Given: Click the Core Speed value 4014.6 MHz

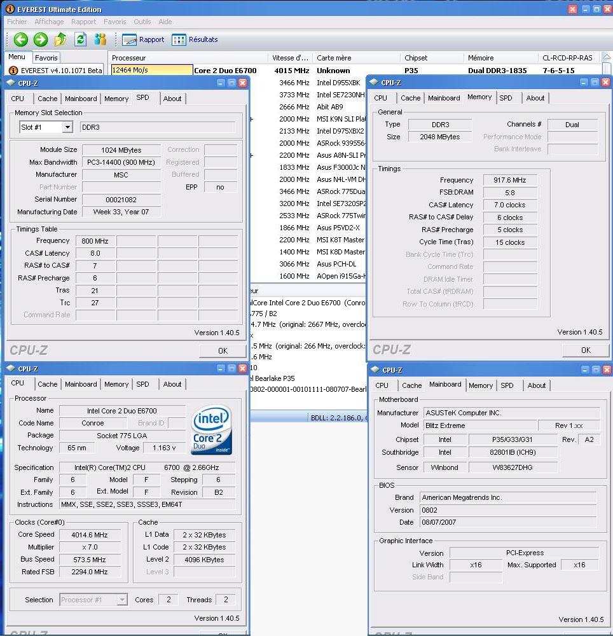Looking at the screenshot, I should coord(90,535).
